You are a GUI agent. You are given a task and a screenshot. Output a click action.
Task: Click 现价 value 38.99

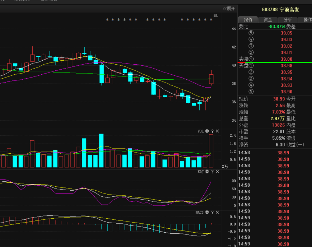(x=279, y=99)
